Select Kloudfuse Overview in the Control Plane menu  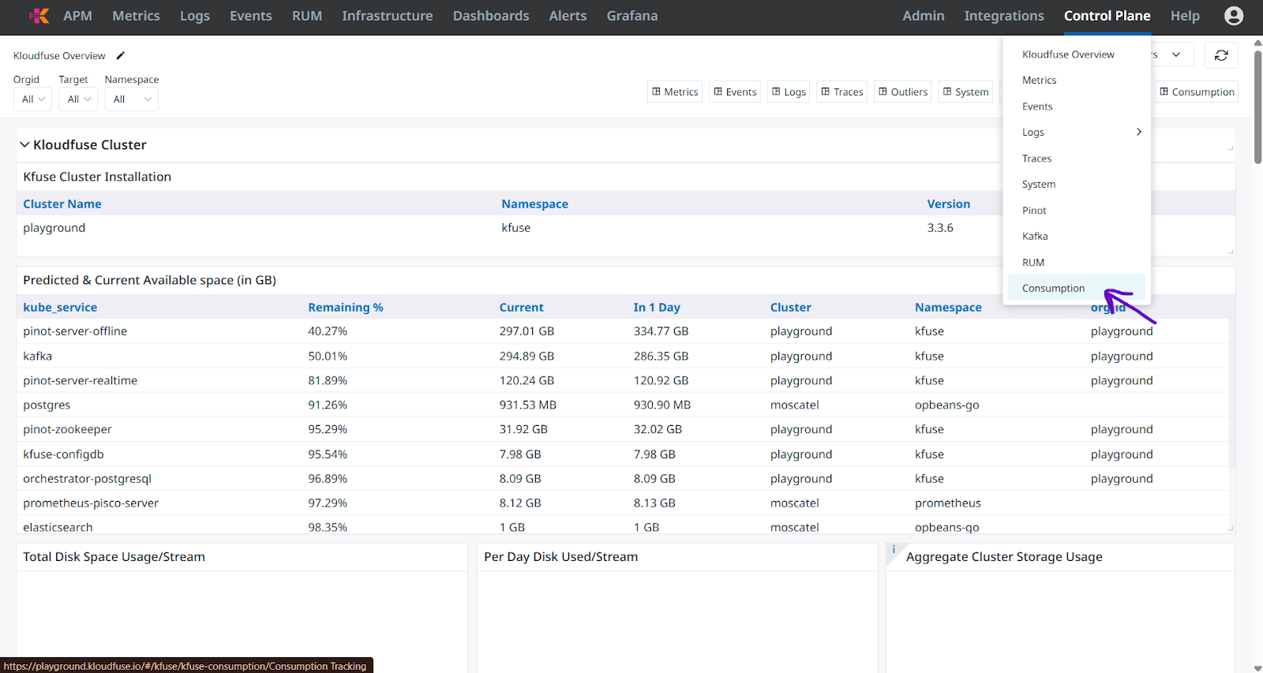tap(1077, 54)
